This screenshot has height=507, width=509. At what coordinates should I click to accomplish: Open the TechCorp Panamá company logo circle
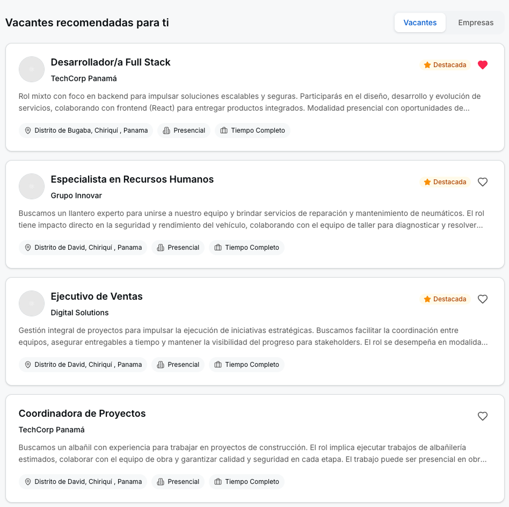pyautogui.click(x=32, y=69)
